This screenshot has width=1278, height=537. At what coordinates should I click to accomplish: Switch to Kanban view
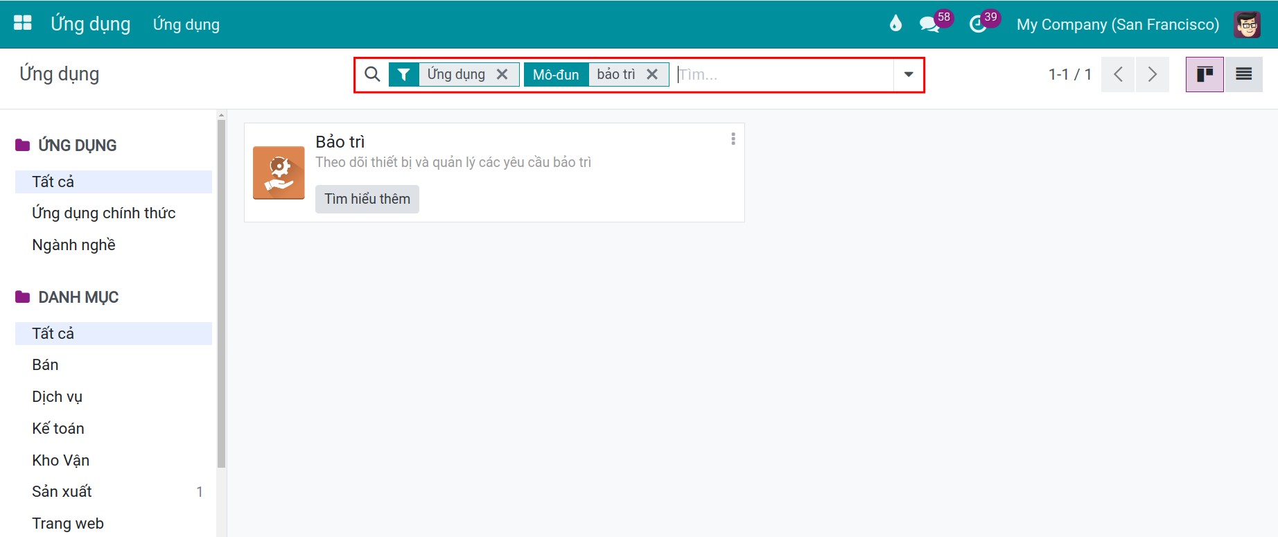pos(1205,74)
